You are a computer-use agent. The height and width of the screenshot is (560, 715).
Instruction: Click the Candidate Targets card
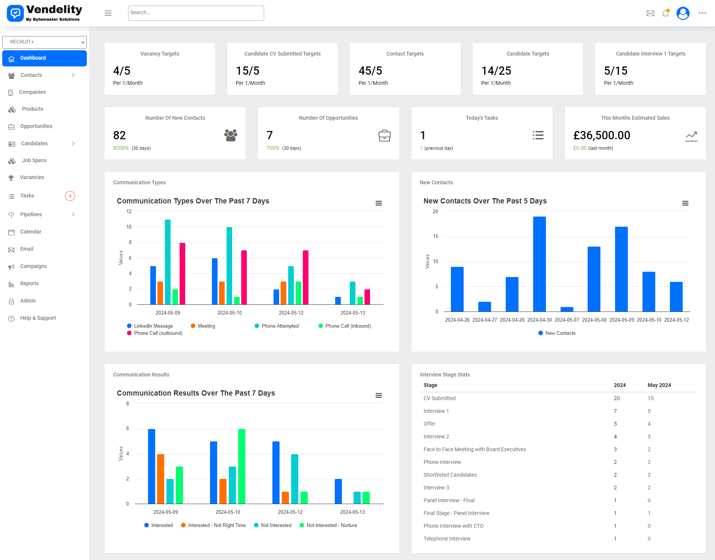click(528, 69)
